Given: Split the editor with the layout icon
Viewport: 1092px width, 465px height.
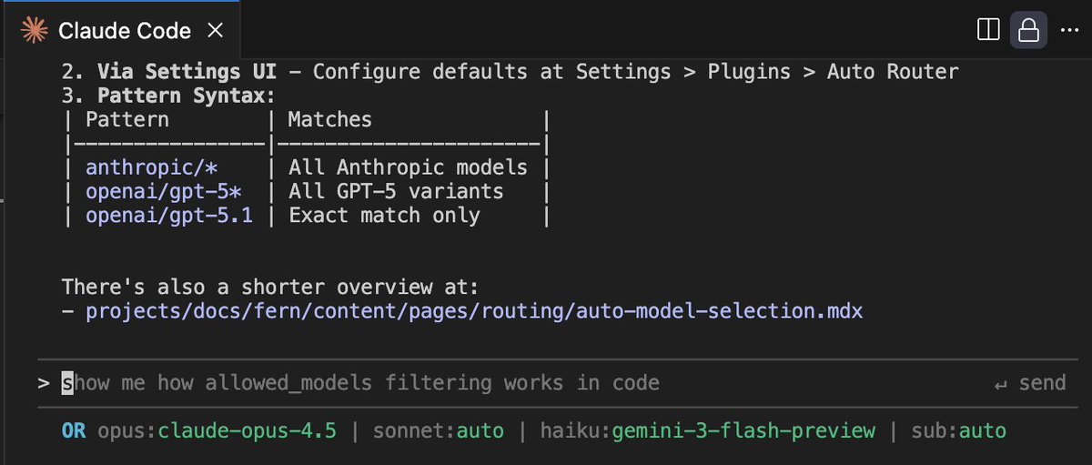Looking at the screenshot, I should pyautogui.click(x=987, y=31).
